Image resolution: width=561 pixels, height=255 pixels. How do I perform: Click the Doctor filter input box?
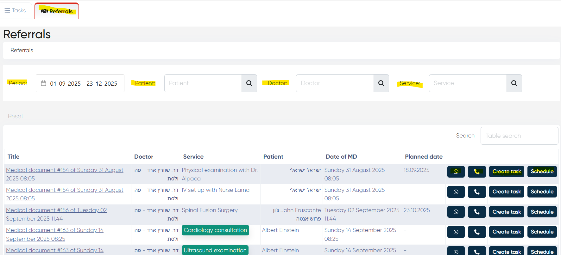(335, 83)
